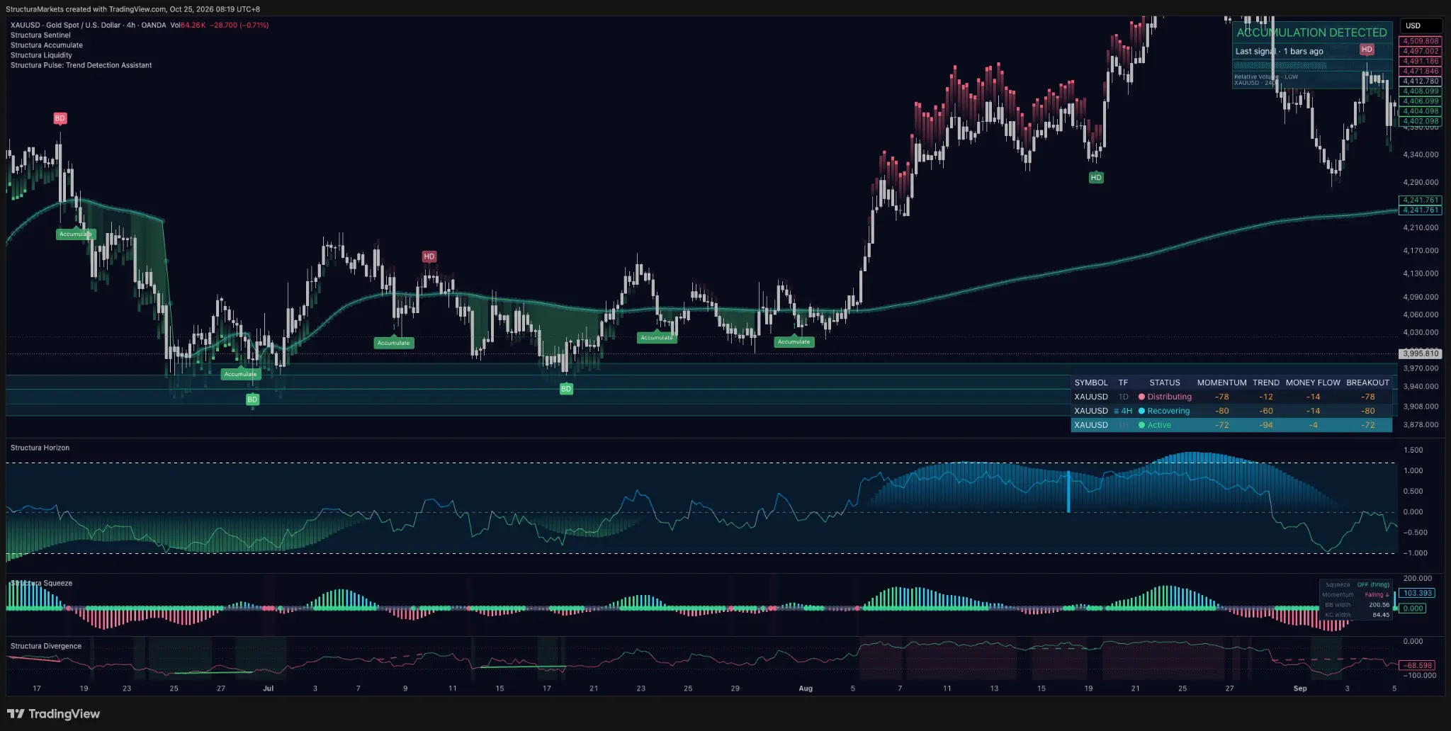This screenshot has width=1451, height=731.
Task: Click the Sep label on the time axis
Action: pyautogui.click(x=1300, y=688)
